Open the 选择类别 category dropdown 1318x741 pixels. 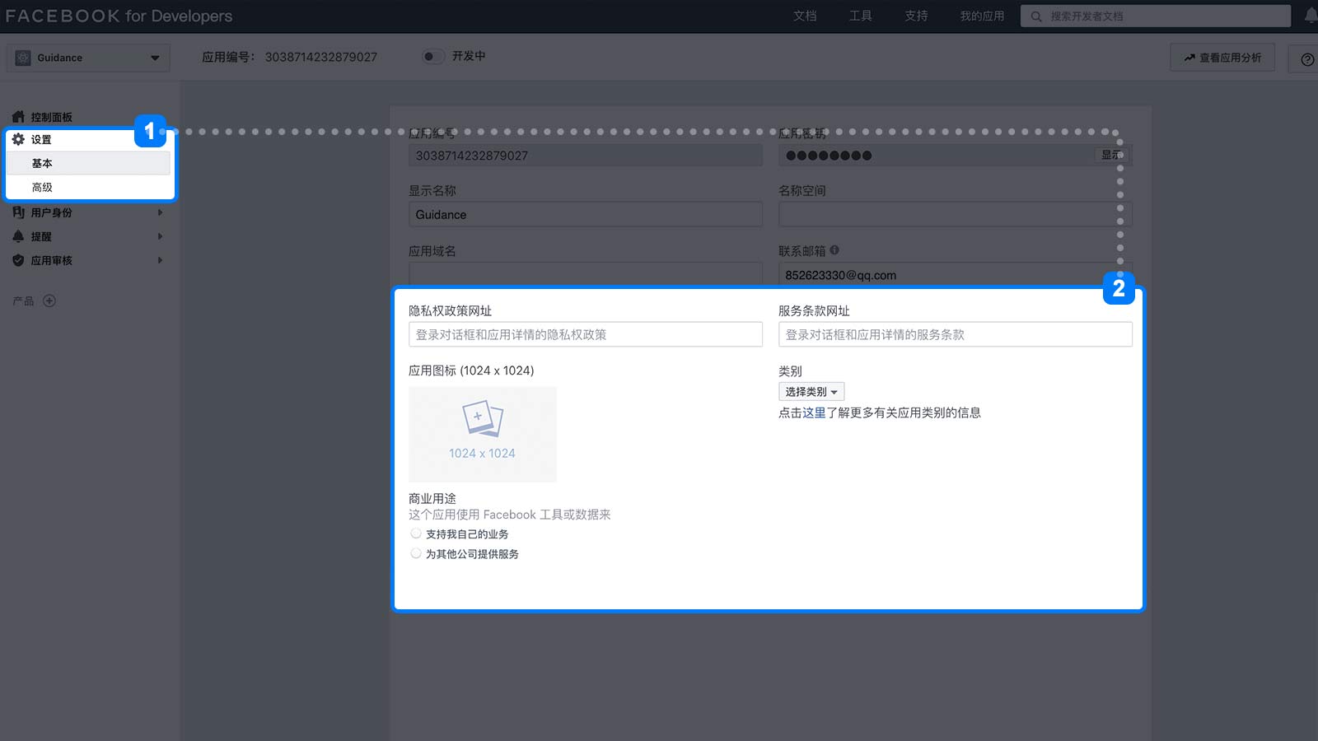point(811,392)
